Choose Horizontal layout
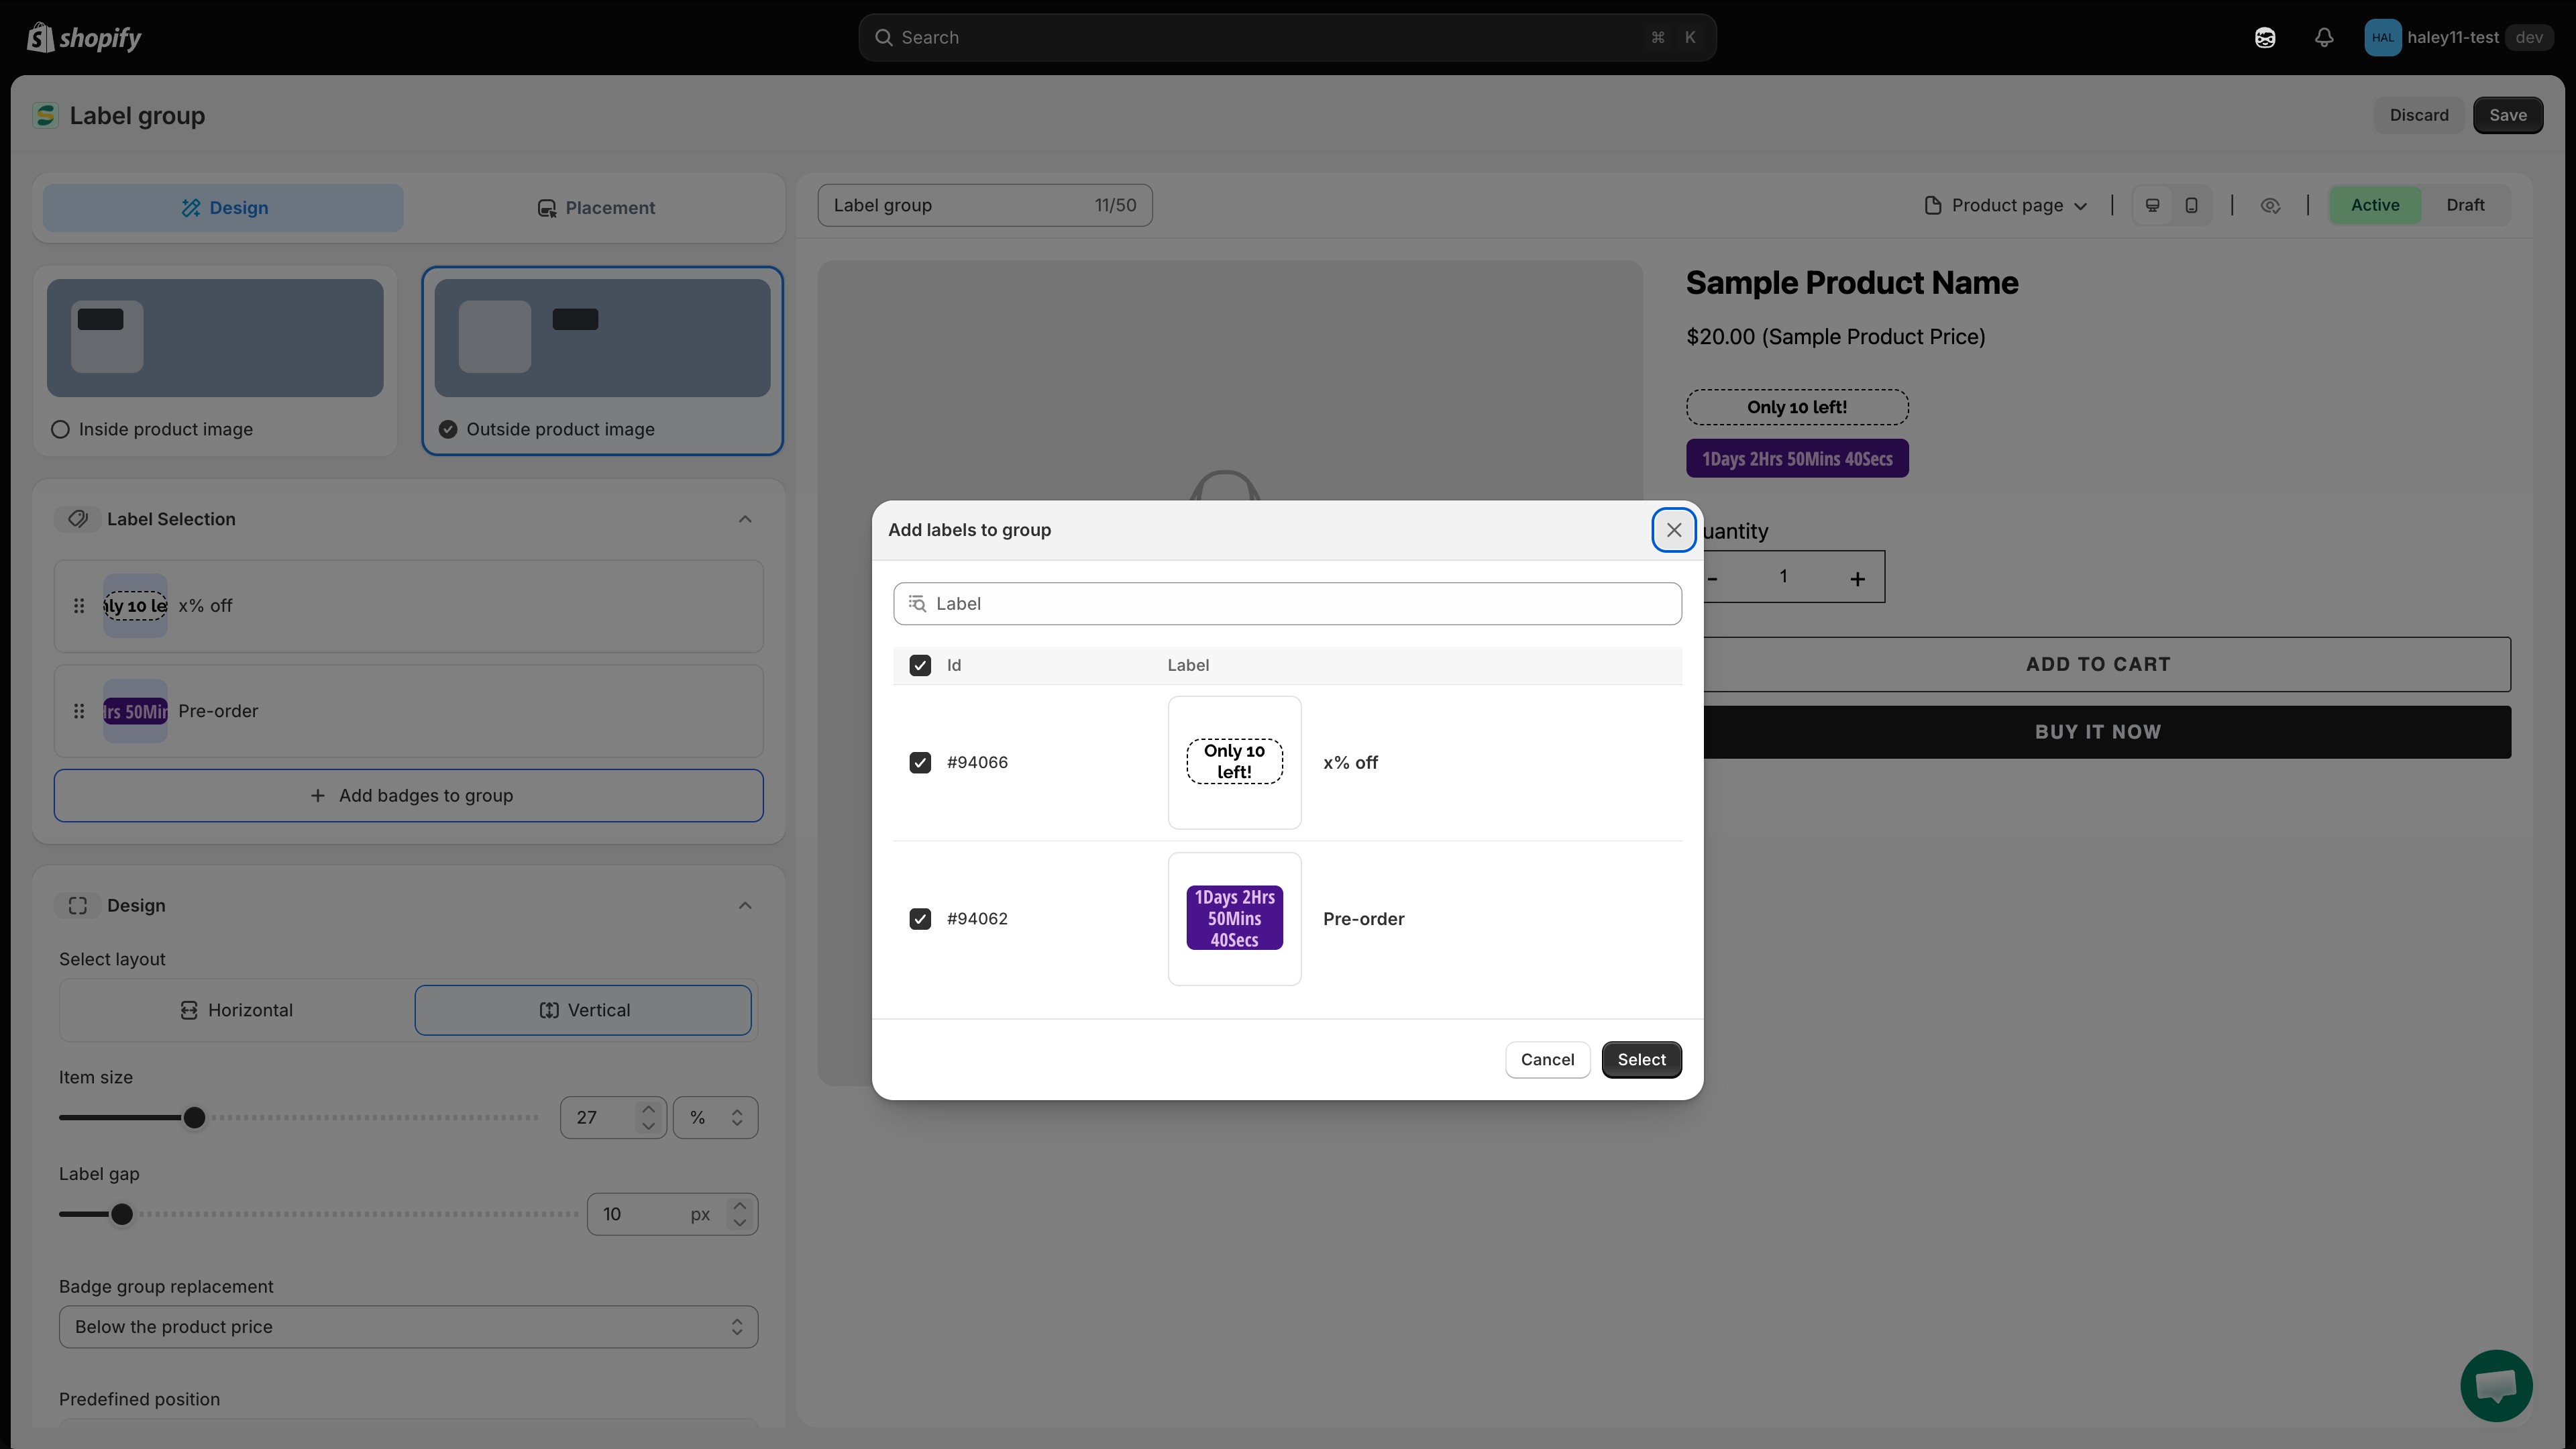This screenshot has width=2576, height=1449. [236, 1010]
